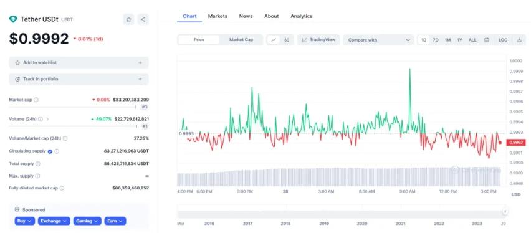Viewport: 531px width, 233px height.
Task: Expand the Exchange sponsored dropdown
Action: click(x=54, y=221)
